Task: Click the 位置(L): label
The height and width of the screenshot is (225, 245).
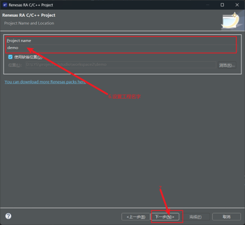Action: (x=15, y=65)
